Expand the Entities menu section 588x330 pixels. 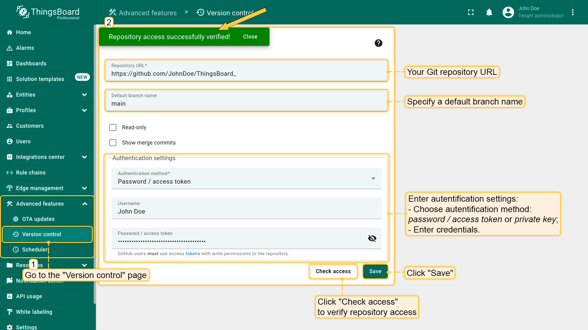[x=84, y=95]
